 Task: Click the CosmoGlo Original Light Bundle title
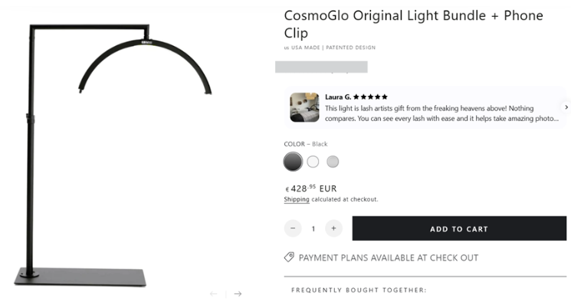click(x=413, y=24)
